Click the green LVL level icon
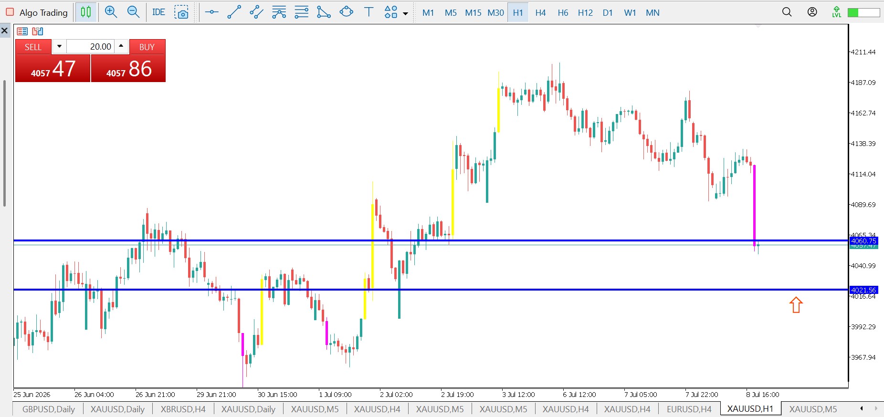Image resolution: width=884 pixels, height=417 pixels. [837, 12]
